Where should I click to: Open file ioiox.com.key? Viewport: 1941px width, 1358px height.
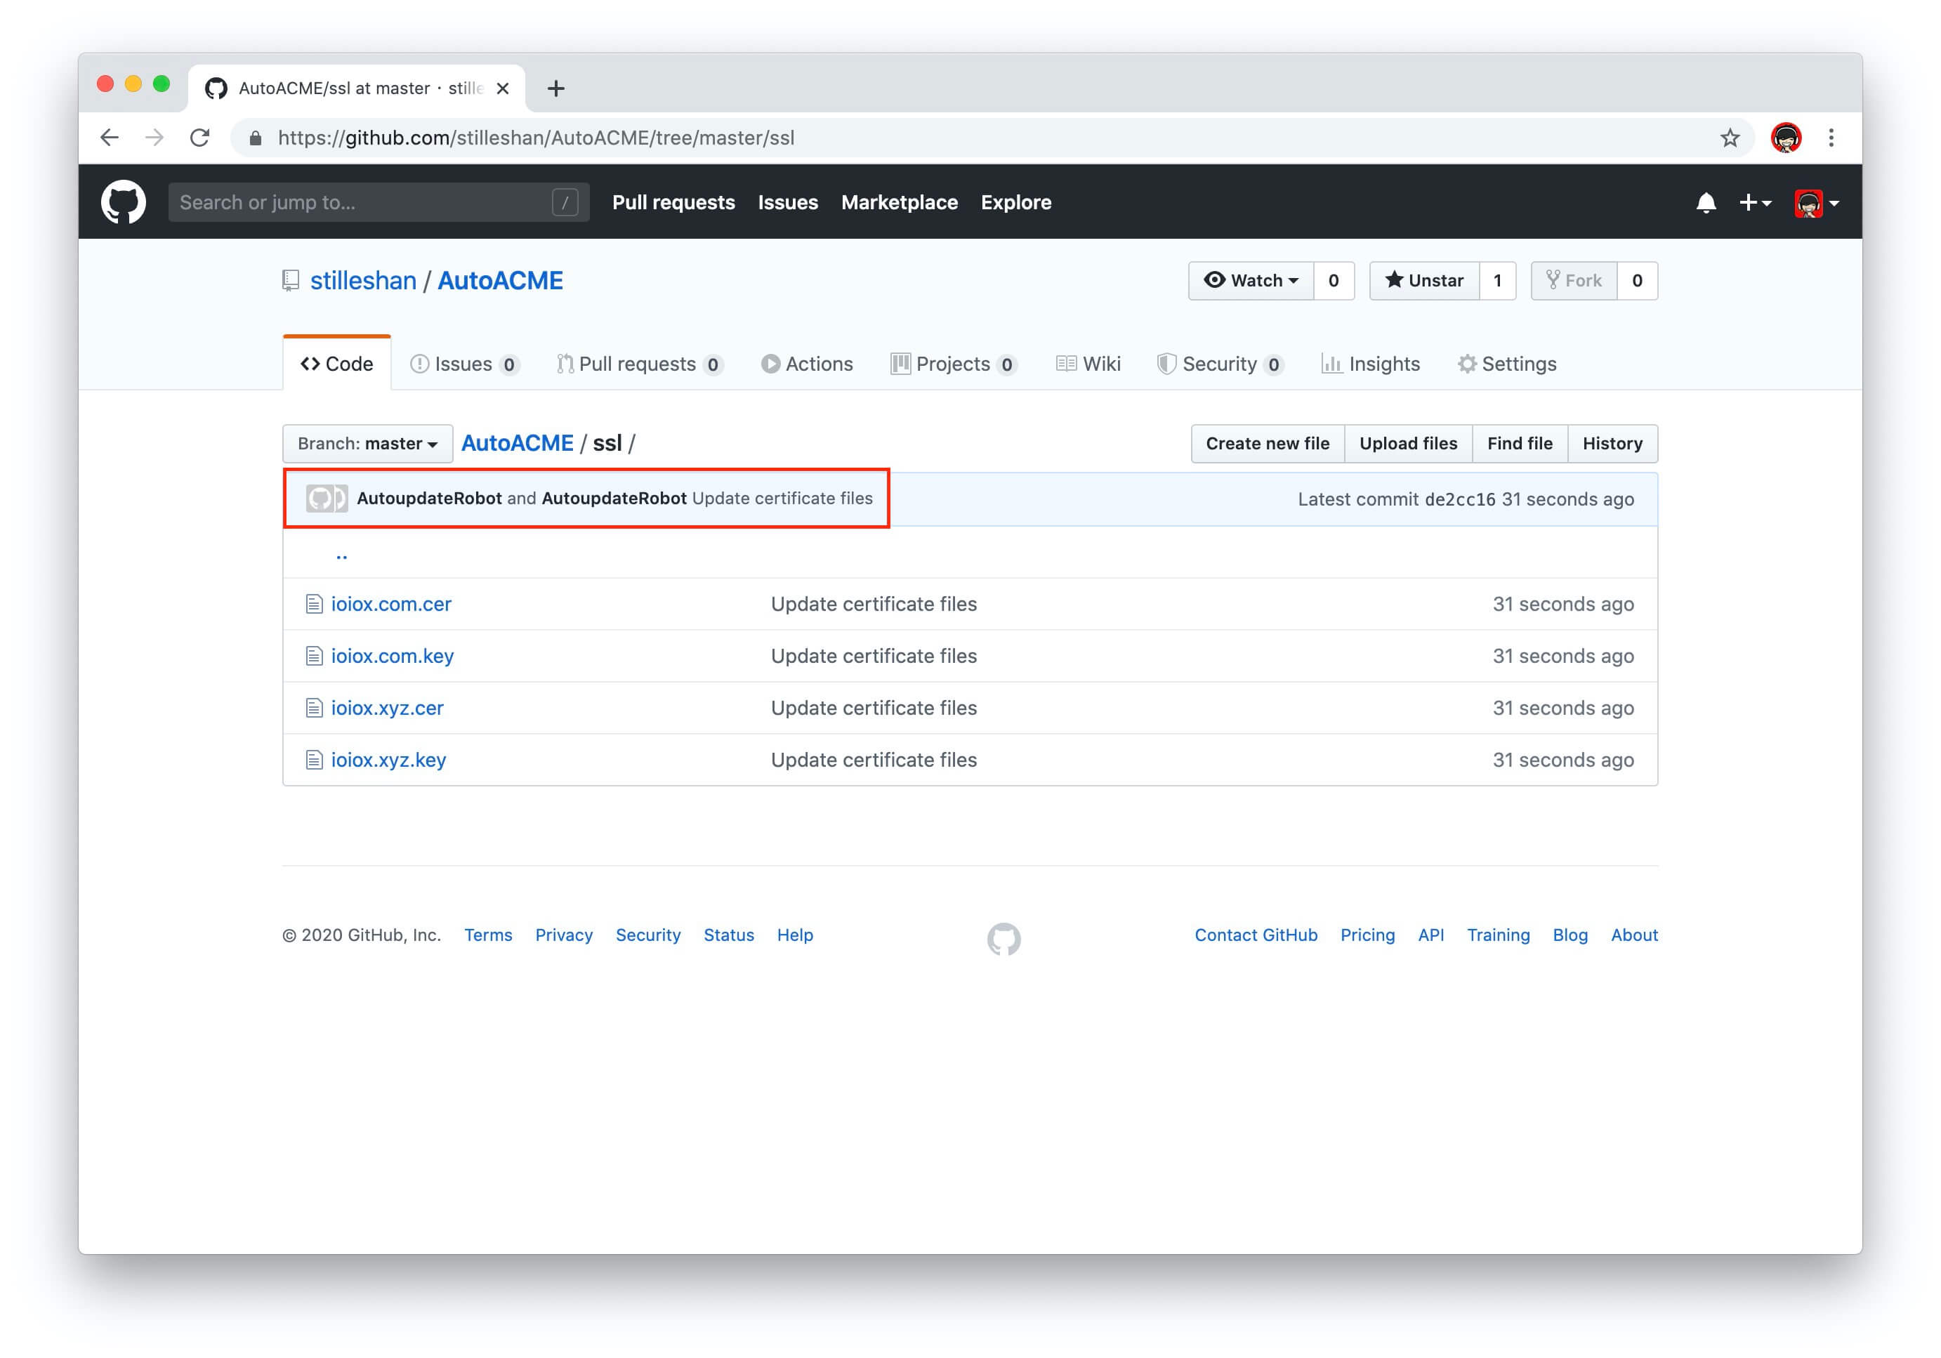coord(393,656)
